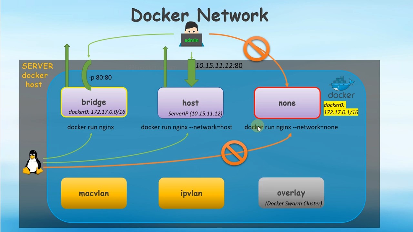Screen dimensions: 413x232
Task: Click the -p 80:80 port label
Action: click(x=100, y=77)
